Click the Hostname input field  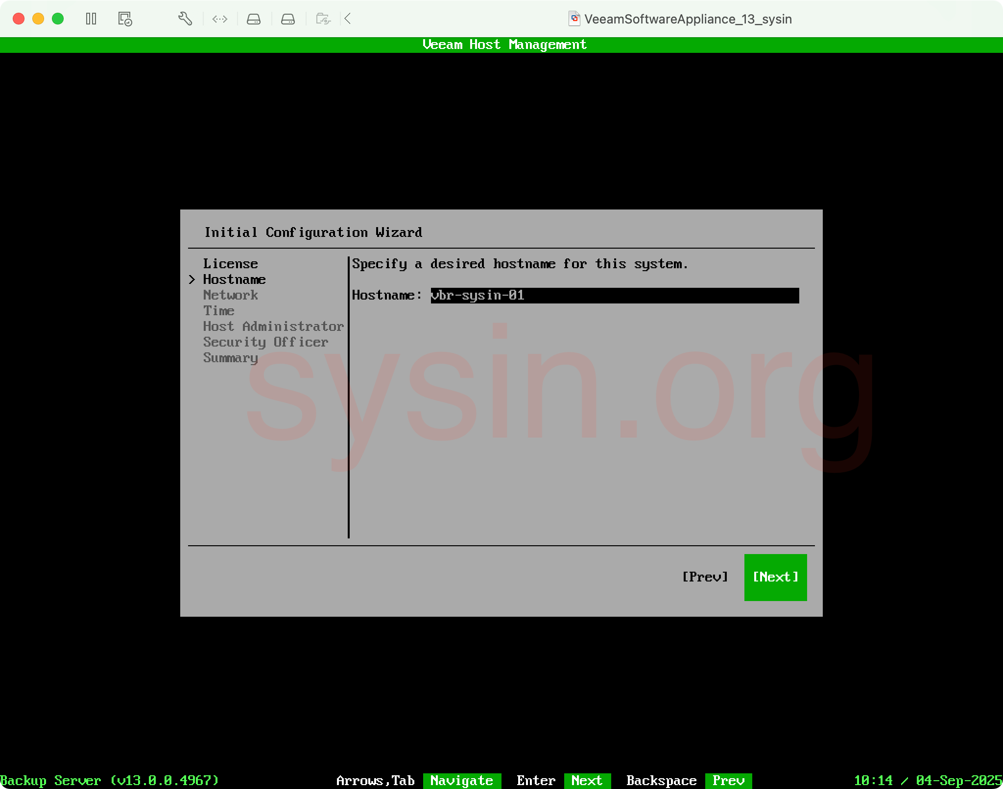pyautogui.click(x=614, y=295)
